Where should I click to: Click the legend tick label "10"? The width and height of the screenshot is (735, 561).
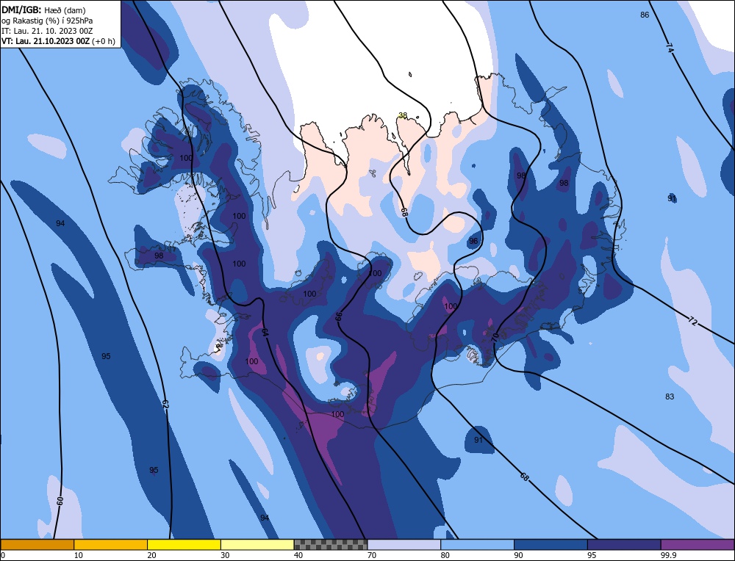click(79, 555)
